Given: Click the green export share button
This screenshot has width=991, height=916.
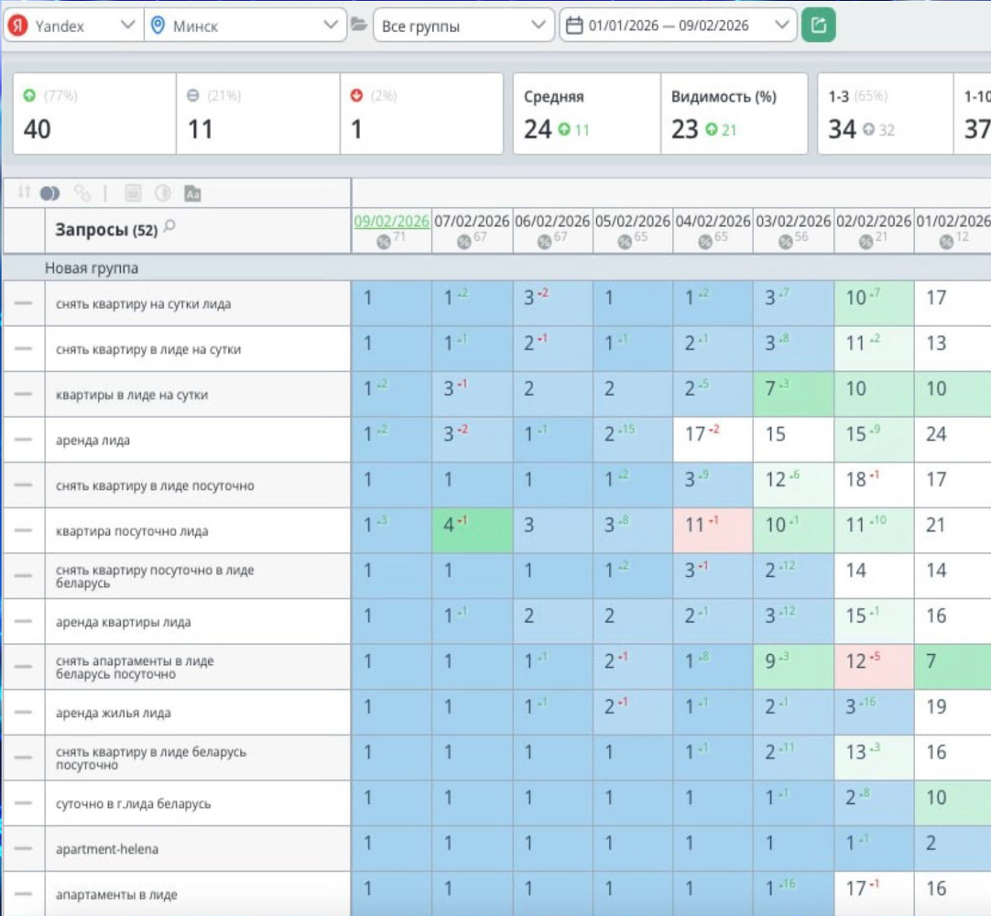Looking at the screenshot, I should (819, 26).
